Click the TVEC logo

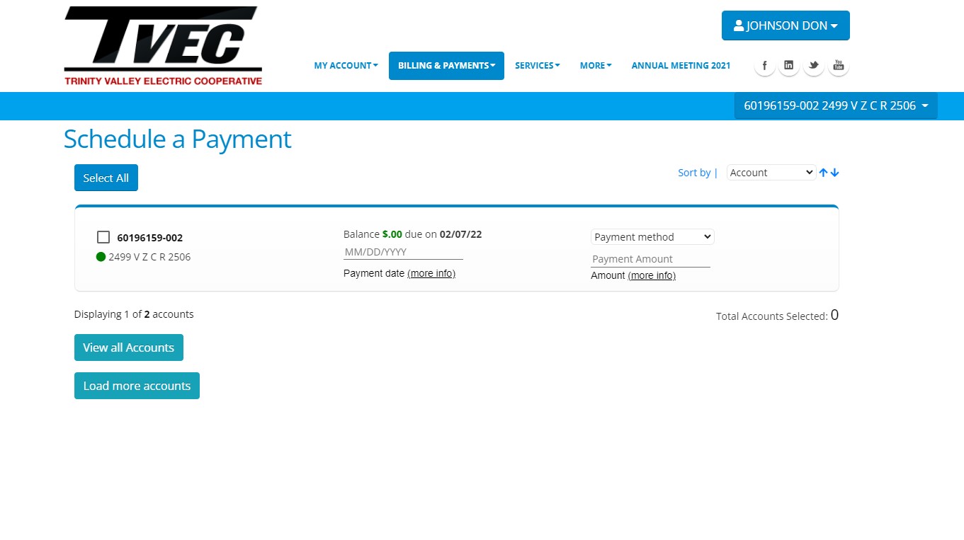(163, 46)
